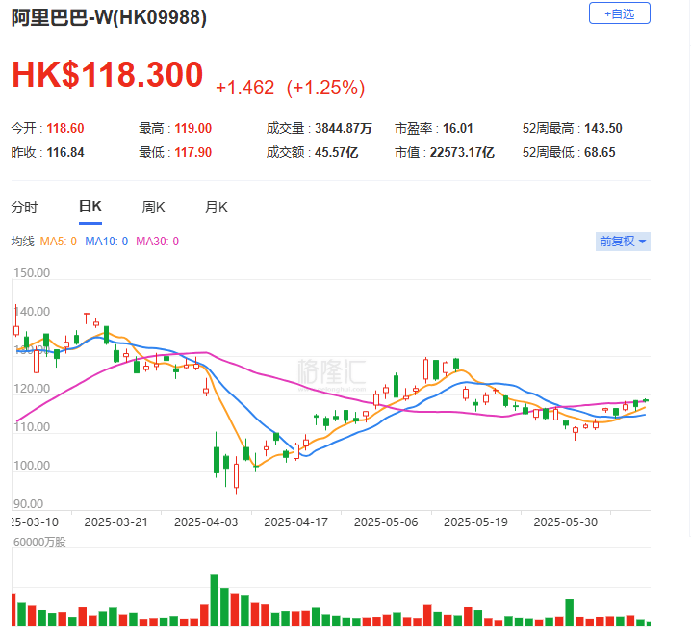The width and height of the screenshot is (691, 636).
Task: Click the 120.00 price axis label
Action: click(x=32, y=389)
